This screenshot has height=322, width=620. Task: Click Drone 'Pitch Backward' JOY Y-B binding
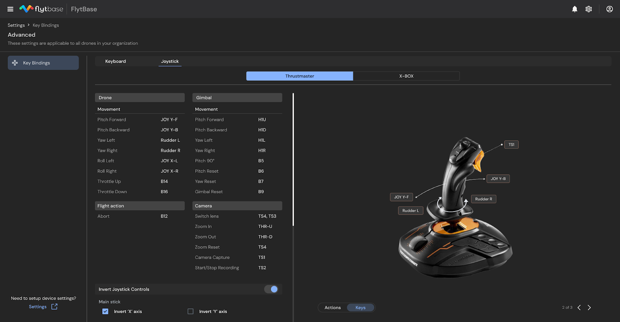[x=169, y=130]
